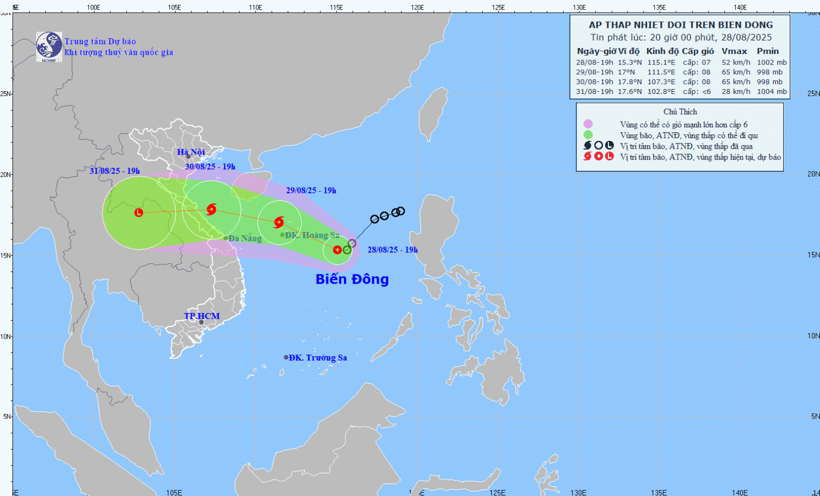This screenshot has height=496, width=820.
Task: Click the NCHMF logo emblem
Action: tap(49, 46)
